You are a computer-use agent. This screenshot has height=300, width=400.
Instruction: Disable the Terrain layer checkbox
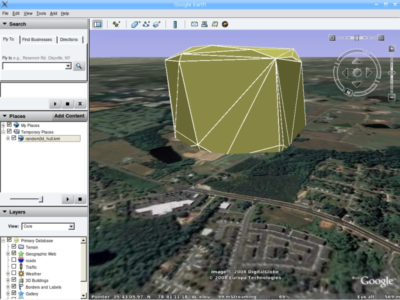14,246
